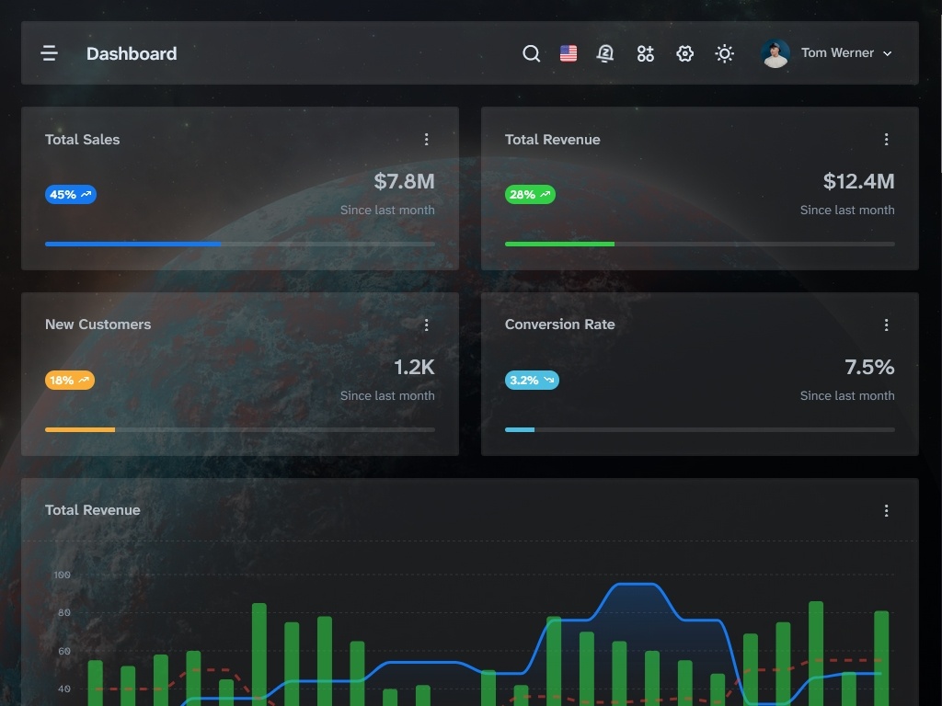This screenshot has height=706, width=942.
Task: Click the 18% orange growth badge
Action: pos(70,381)
